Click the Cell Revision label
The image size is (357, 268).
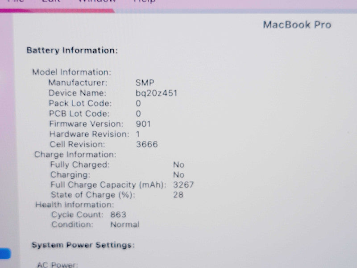[77, 144]
